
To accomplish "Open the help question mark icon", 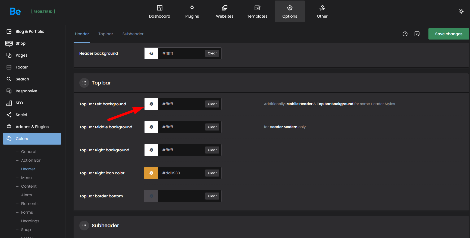I will pos(405,34).
